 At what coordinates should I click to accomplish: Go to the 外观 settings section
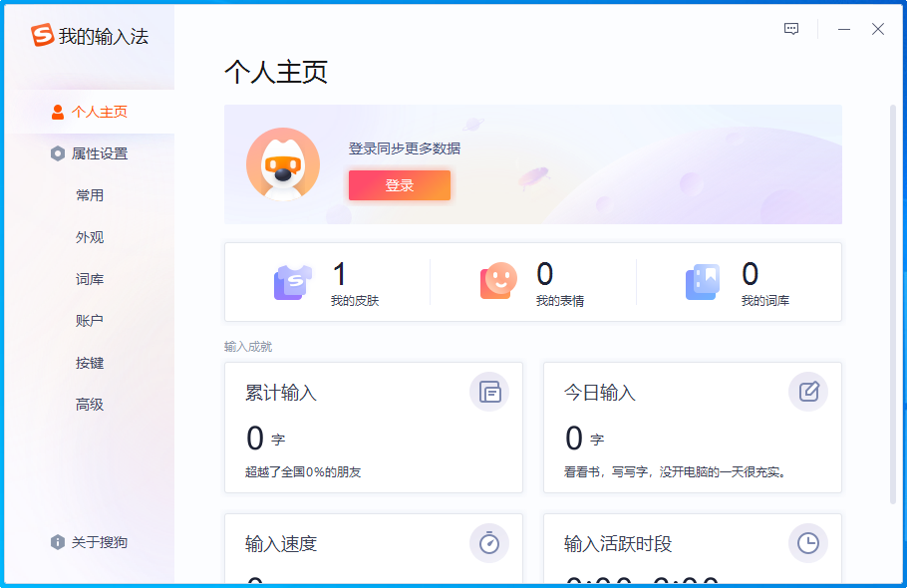pos(90,237)
